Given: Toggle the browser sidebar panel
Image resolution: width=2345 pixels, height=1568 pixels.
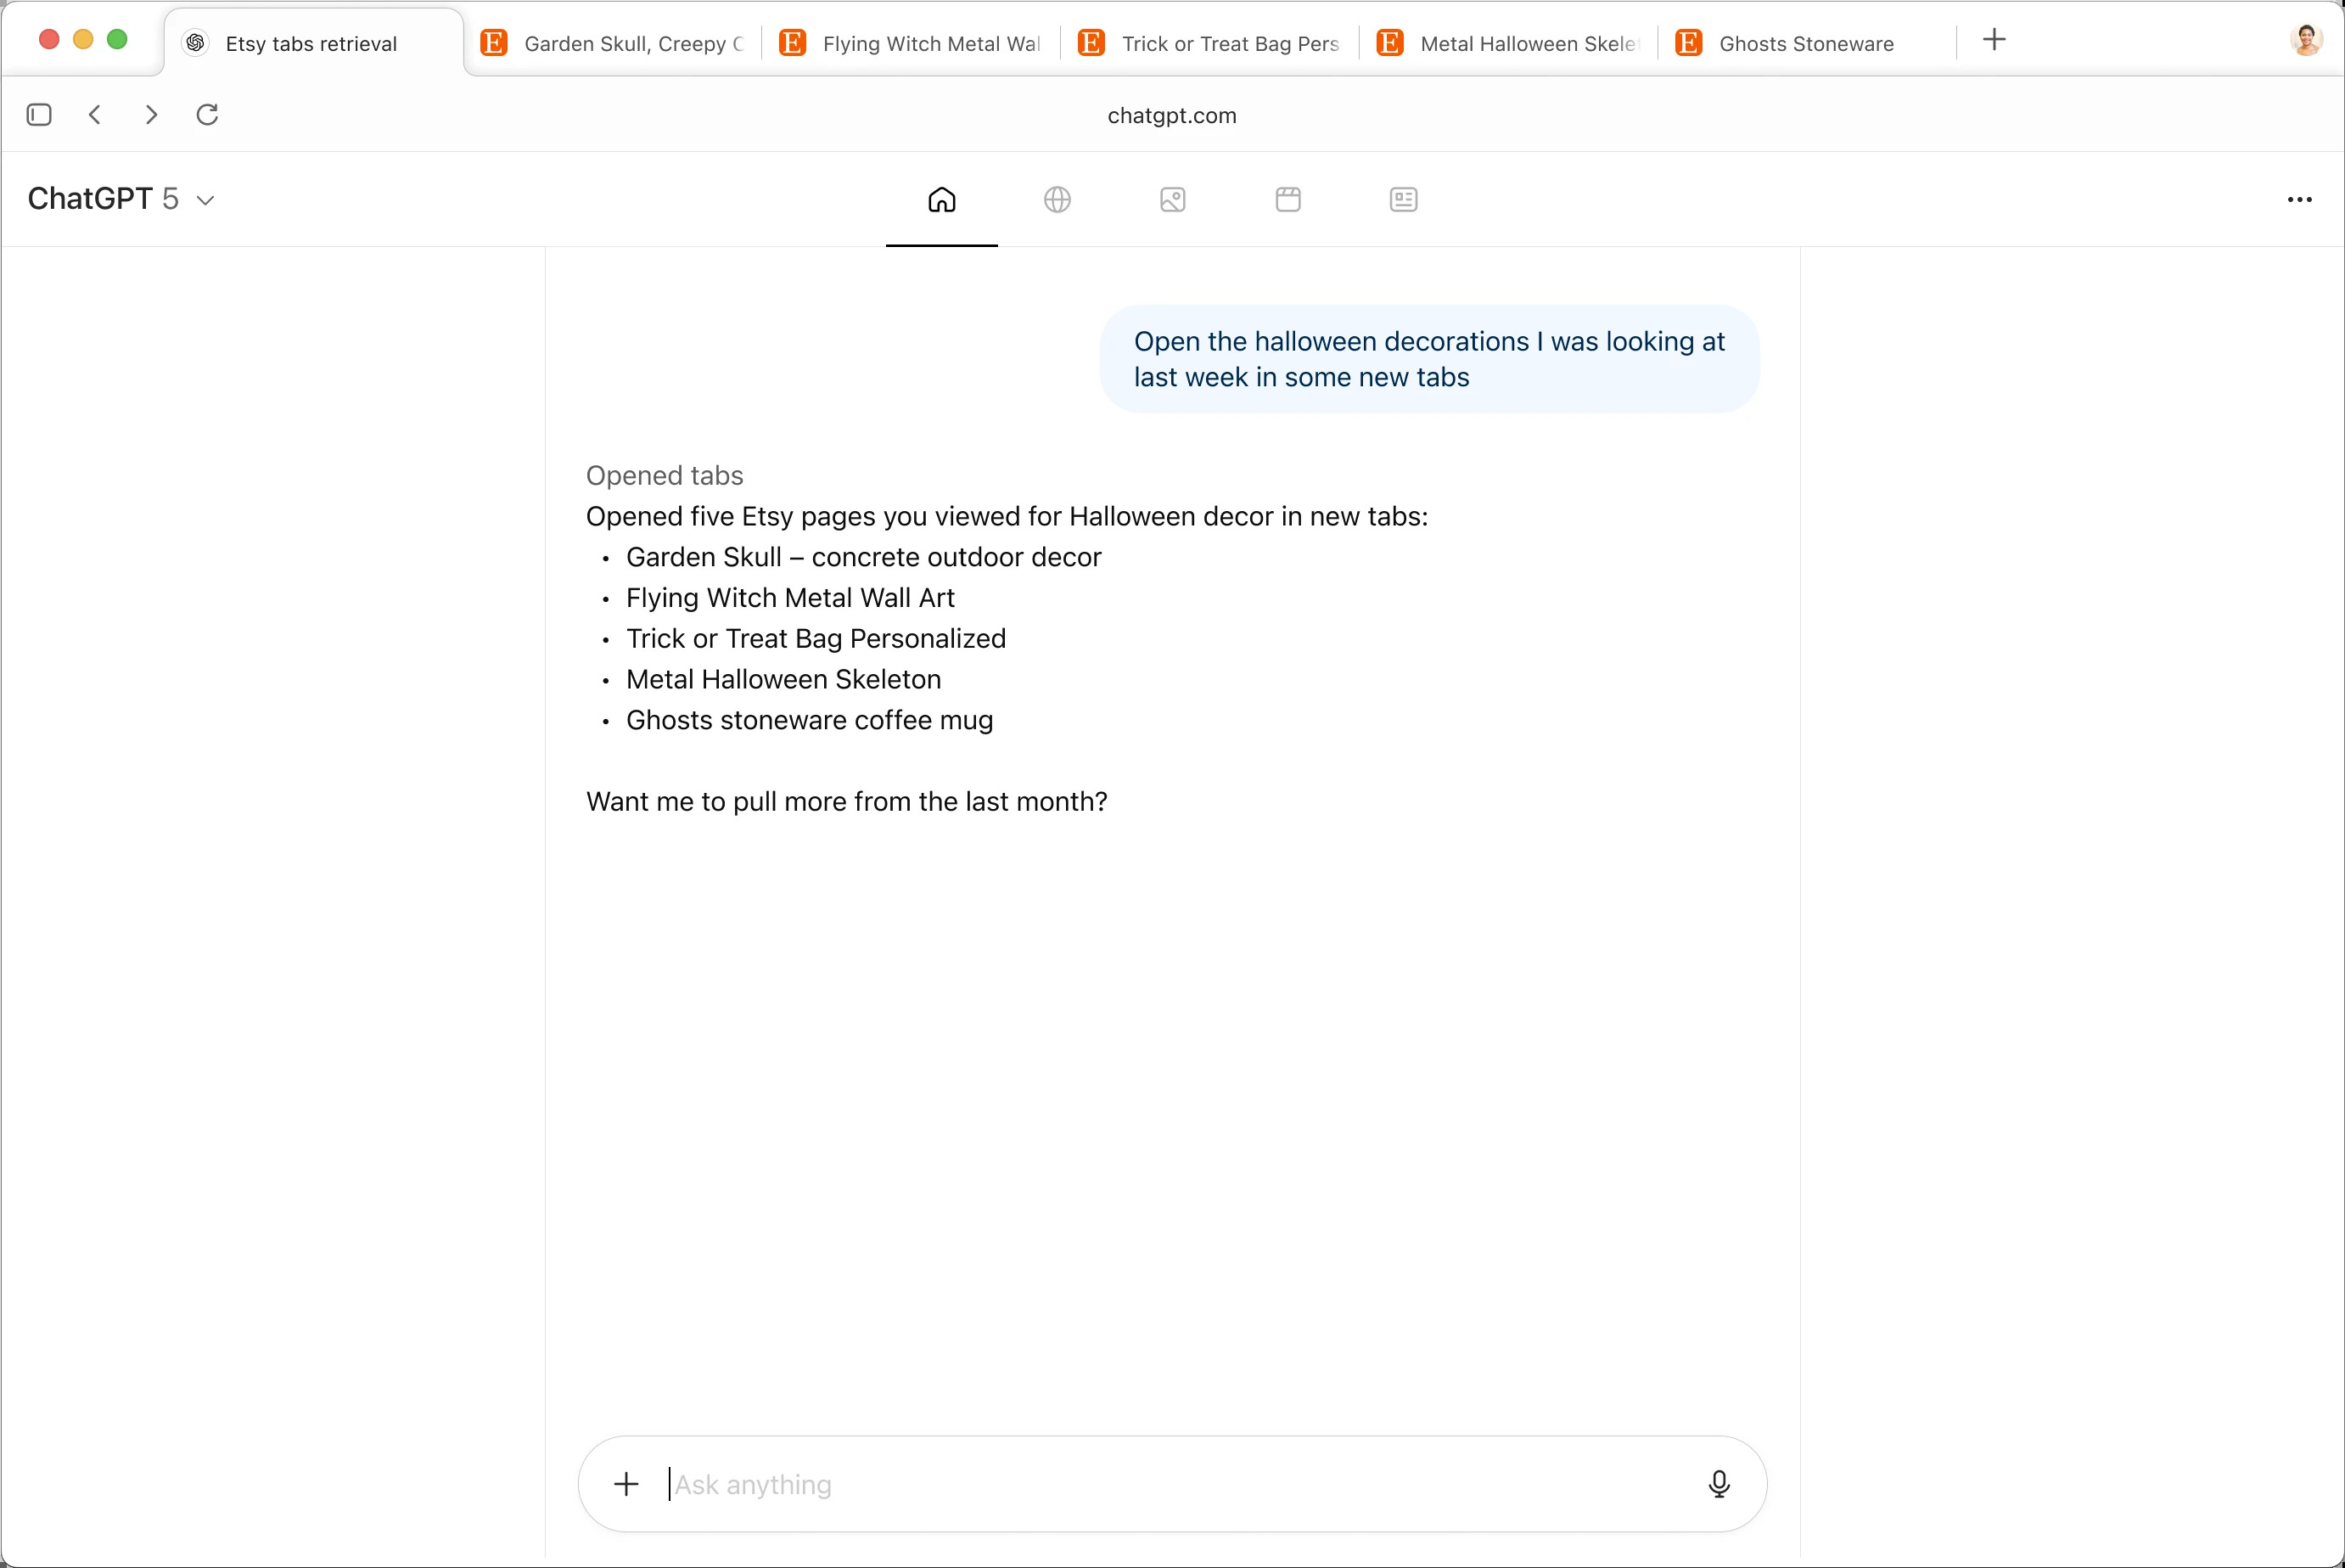Looking at the screenshot, I should 39,114.
